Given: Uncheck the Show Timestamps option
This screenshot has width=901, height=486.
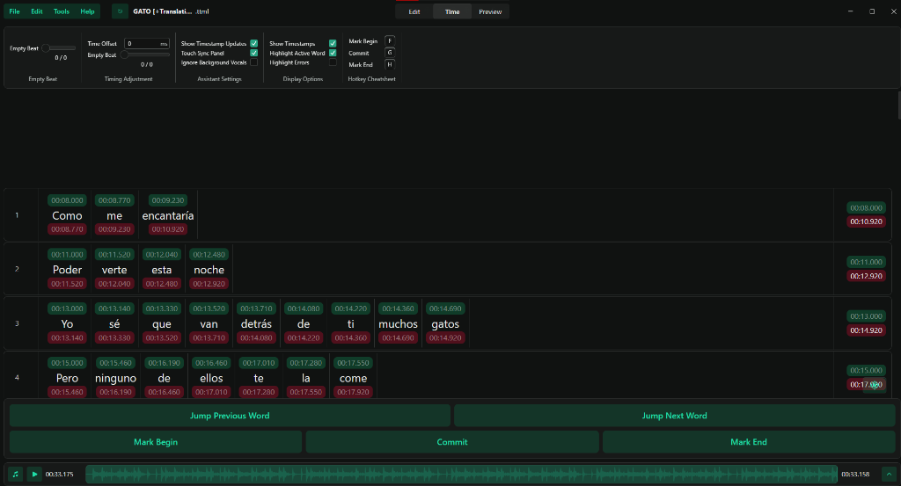Looking at the screenshot, I should [333, 44].
